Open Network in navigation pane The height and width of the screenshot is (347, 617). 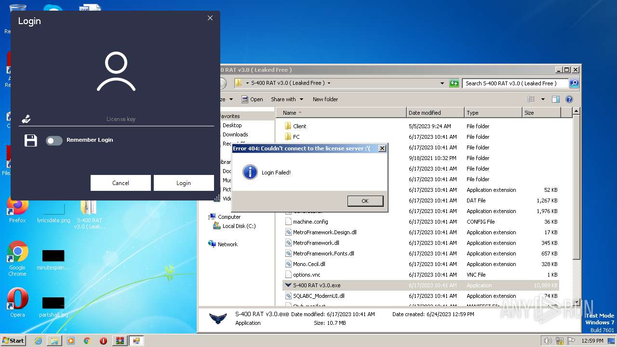coord(228,244)
